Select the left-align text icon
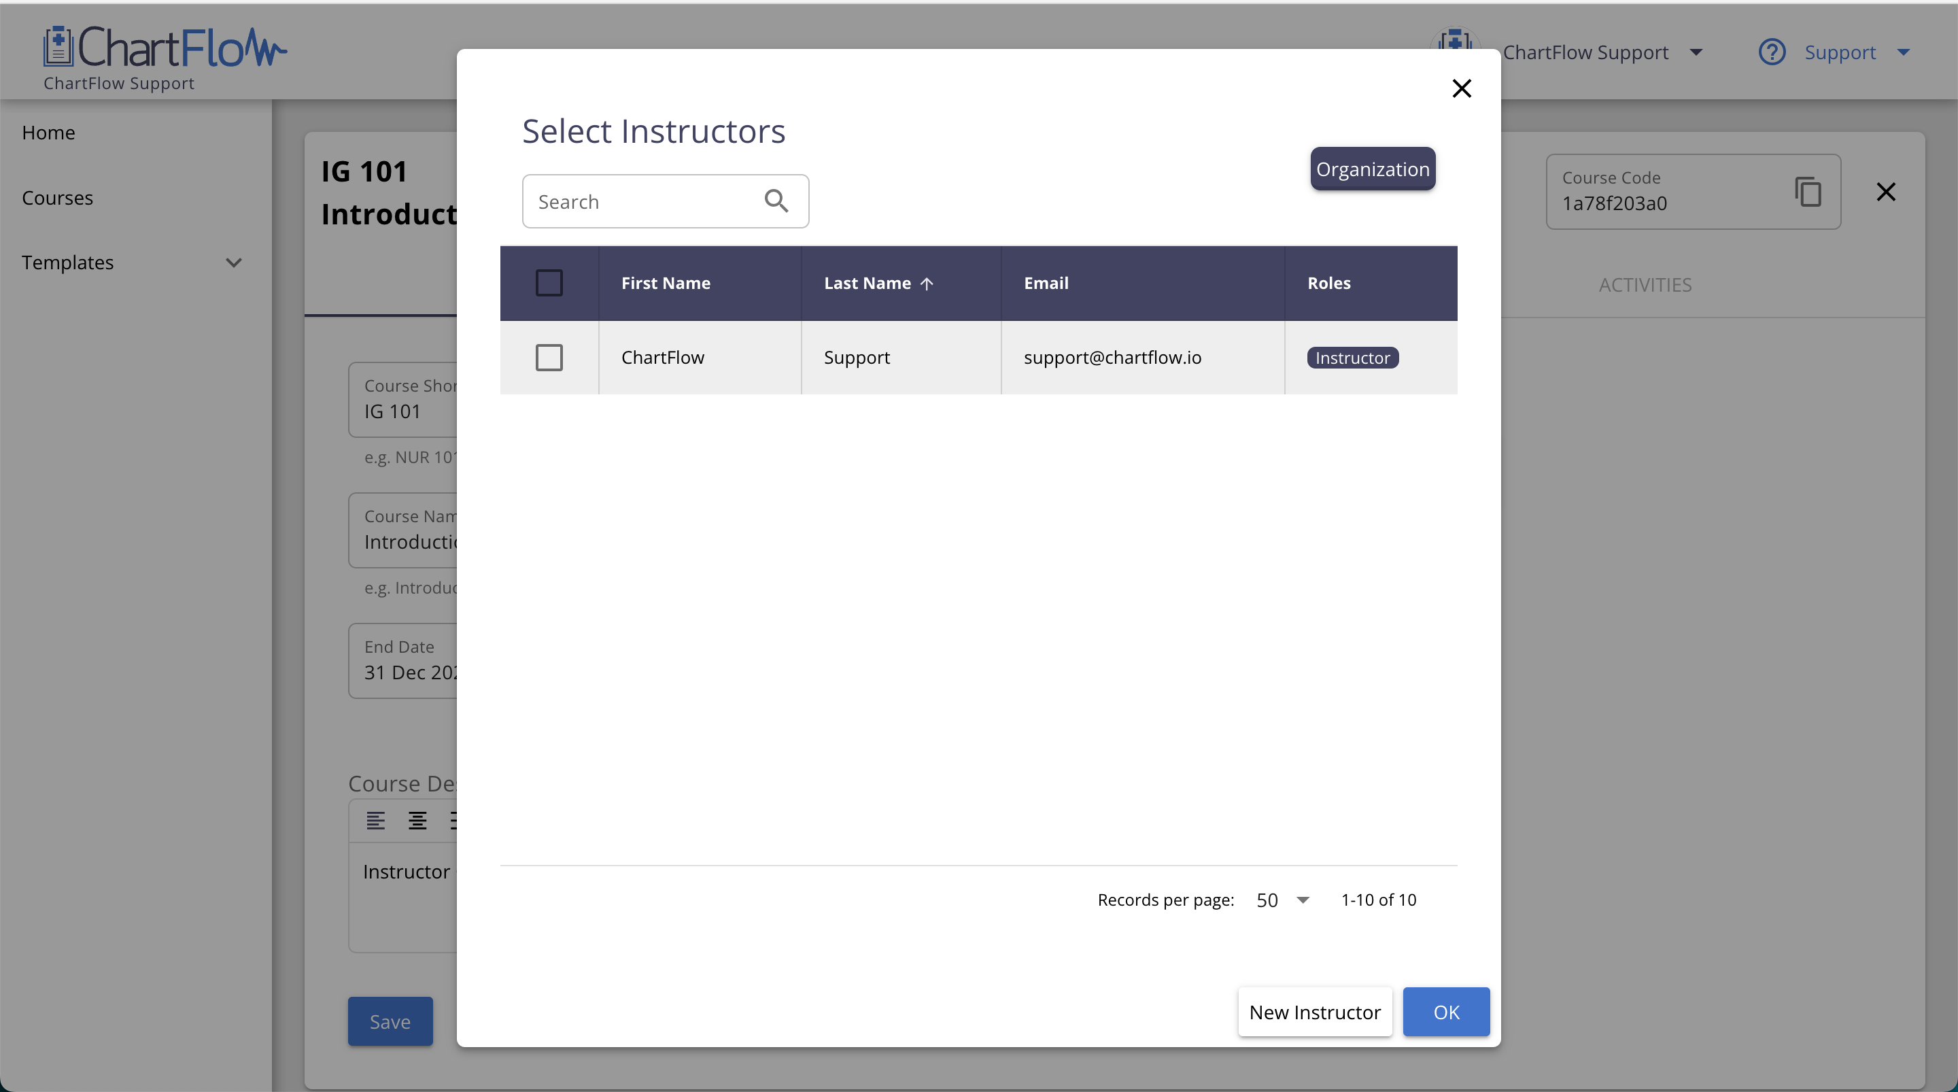The width and height of the screenshot is (1958, 1092). (x=376, y=821)
